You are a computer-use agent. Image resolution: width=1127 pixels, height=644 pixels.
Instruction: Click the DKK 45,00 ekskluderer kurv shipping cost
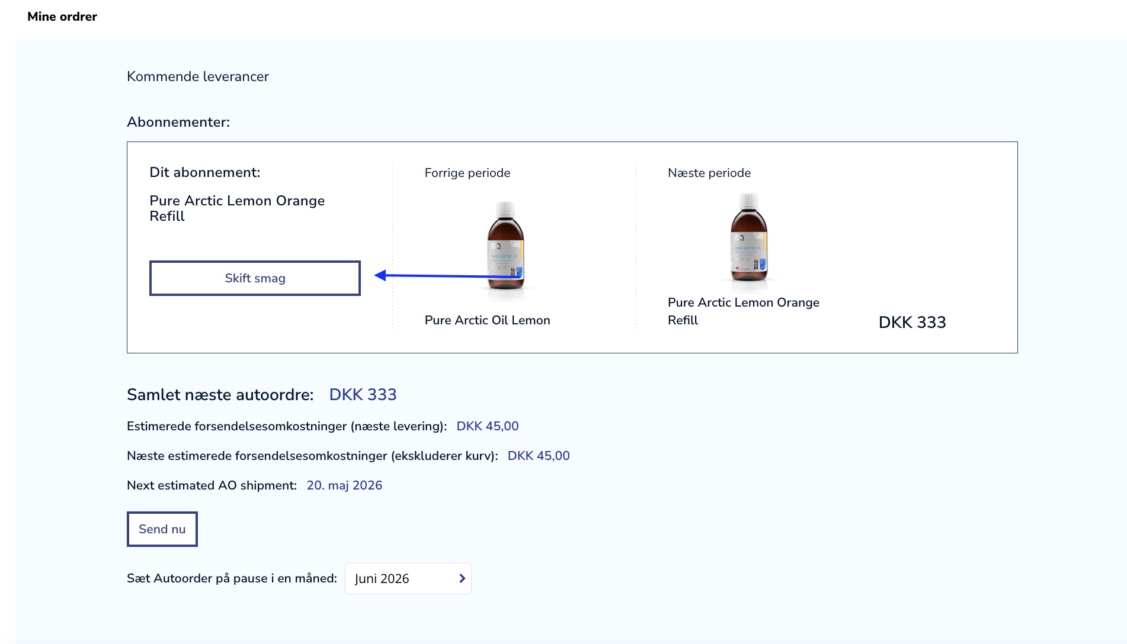tap(539, 456)
